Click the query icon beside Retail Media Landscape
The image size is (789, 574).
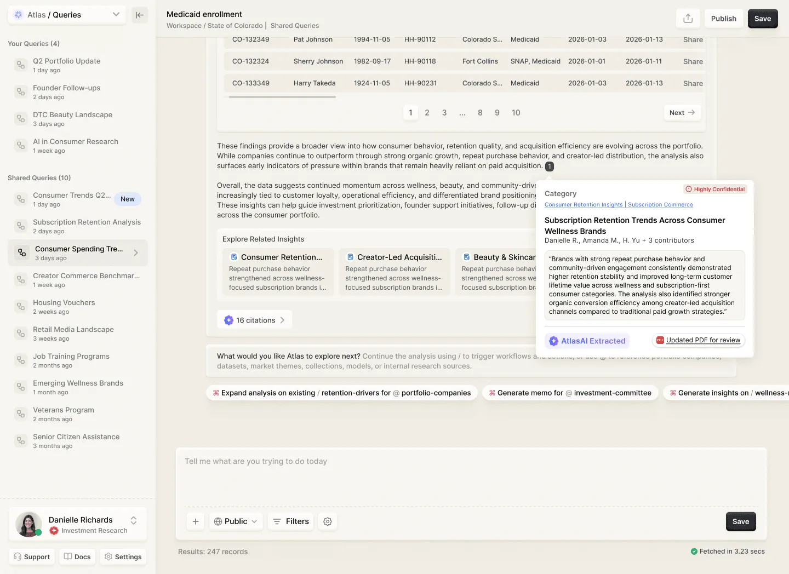tap(21, 334)
